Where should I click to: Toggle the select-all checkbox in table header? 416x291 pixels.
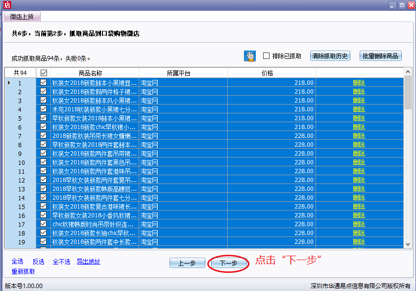tap(44, 73)
